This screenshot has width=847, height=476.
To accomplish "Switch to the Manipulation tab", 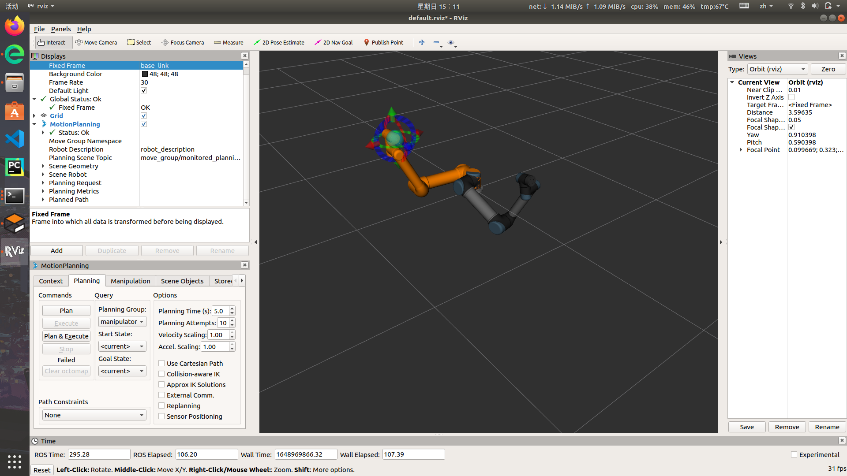I will [130, 281].
